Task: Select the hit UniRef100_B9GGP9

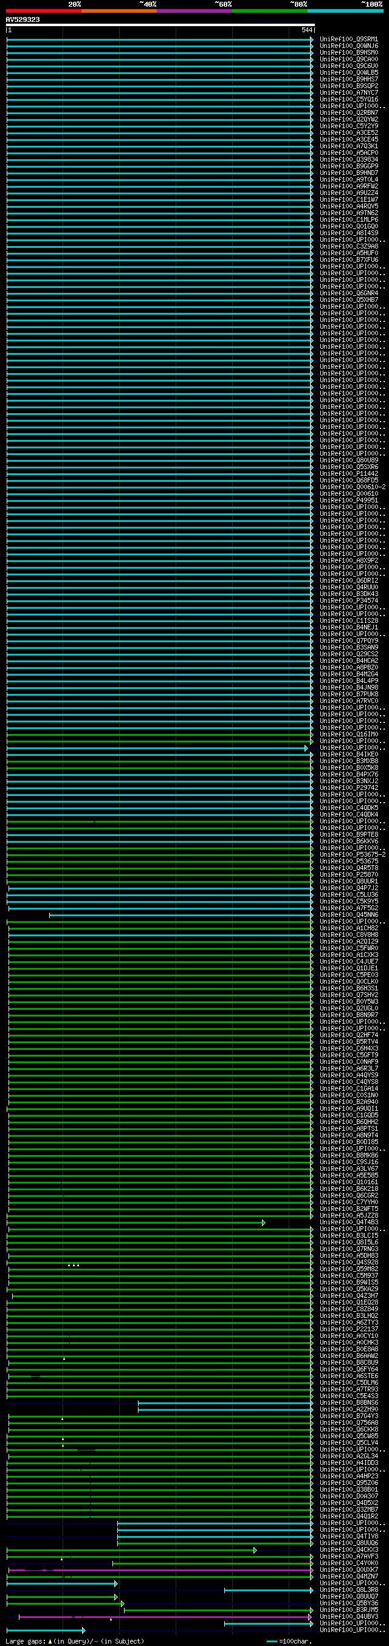Action: tap(349, 166)
